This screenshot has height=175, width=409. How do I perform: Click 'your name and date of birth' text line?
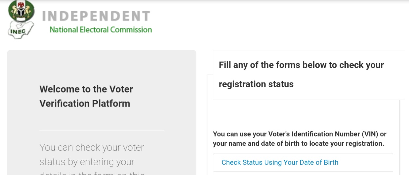click(298, 144)
